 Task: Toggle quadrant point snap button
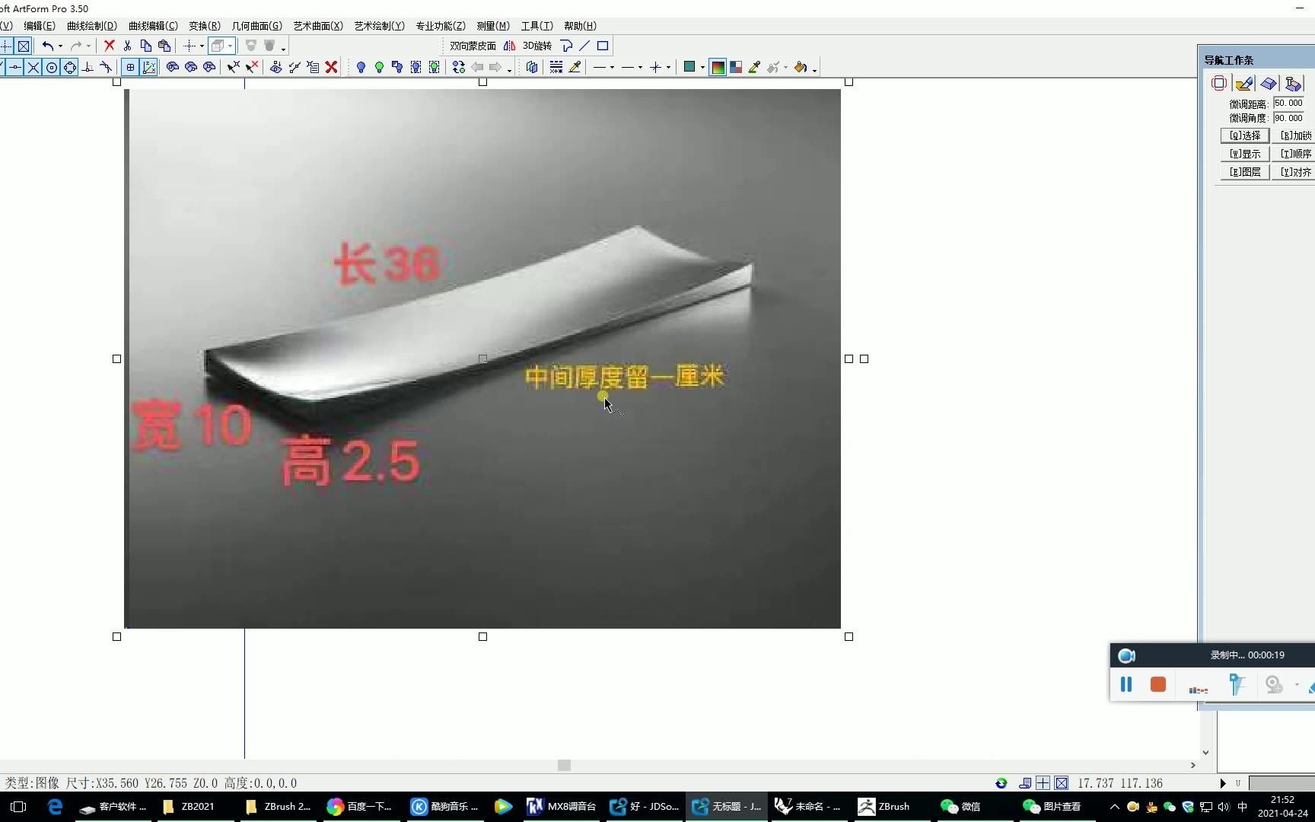coord(70,67)
